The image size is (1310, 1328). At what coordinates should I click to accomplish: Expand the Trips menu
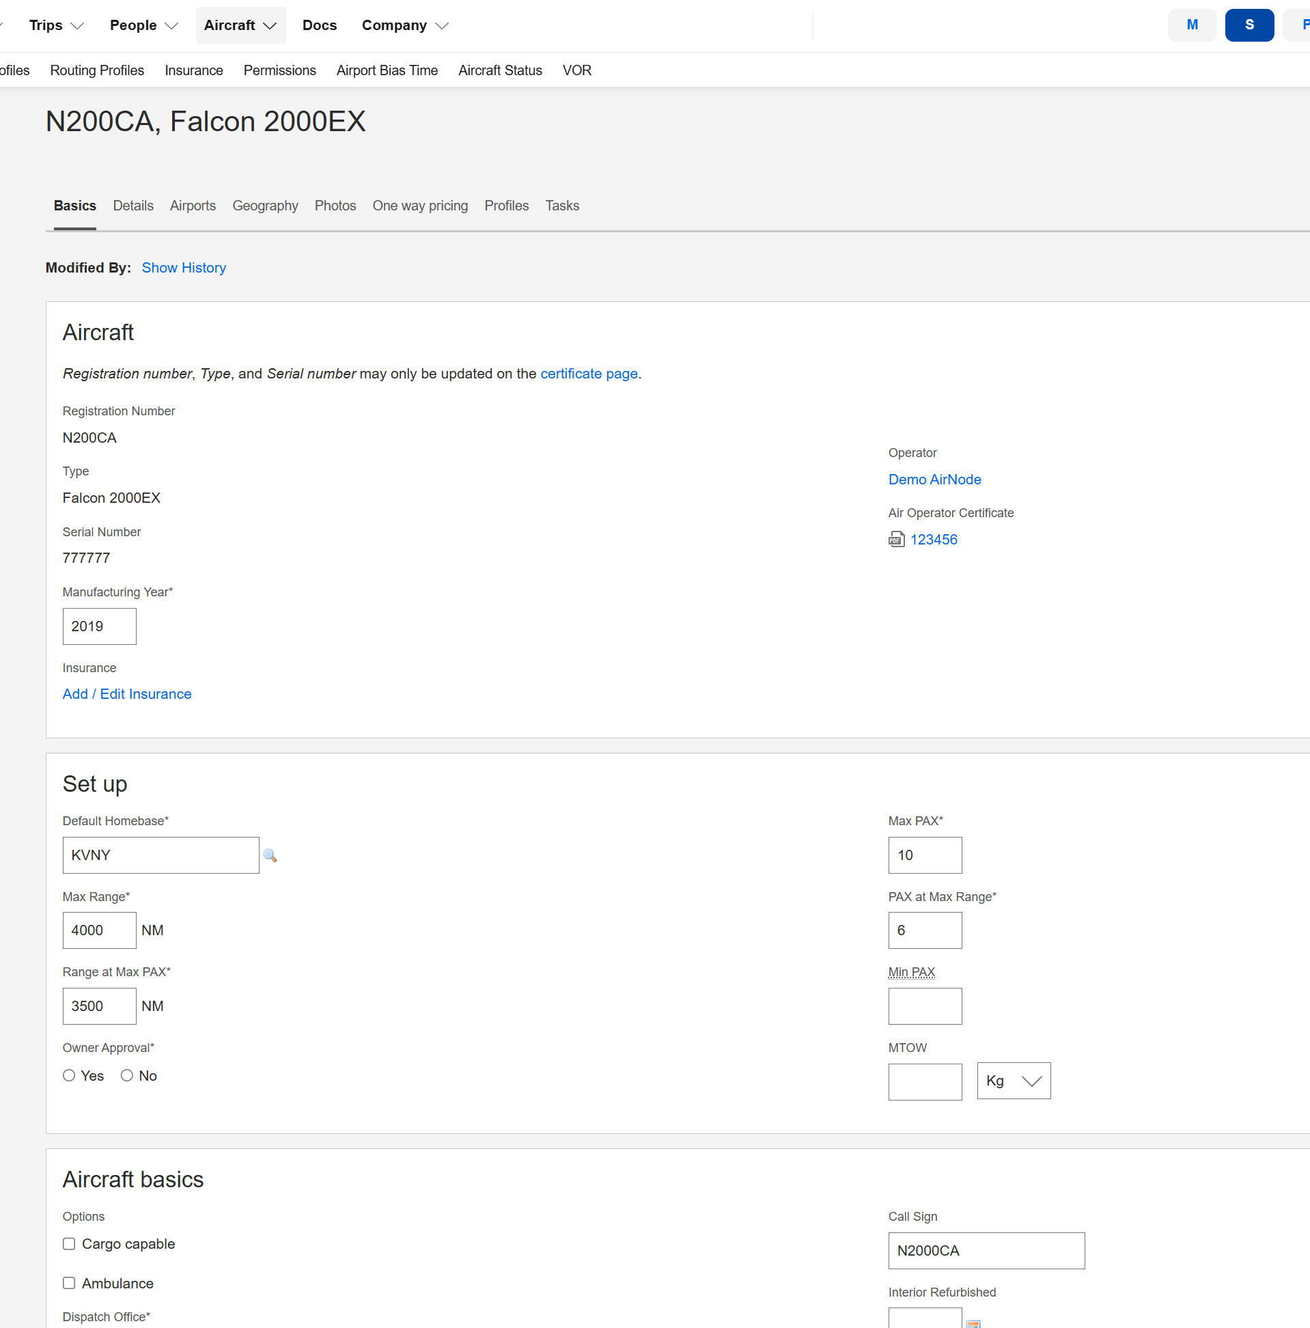click(x=57, y=25)
